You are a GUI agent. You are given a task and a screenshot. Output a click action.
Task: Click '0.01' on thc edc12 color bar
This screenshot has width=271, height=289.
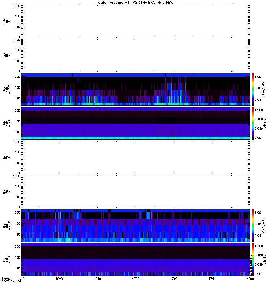tap(258, 236)
